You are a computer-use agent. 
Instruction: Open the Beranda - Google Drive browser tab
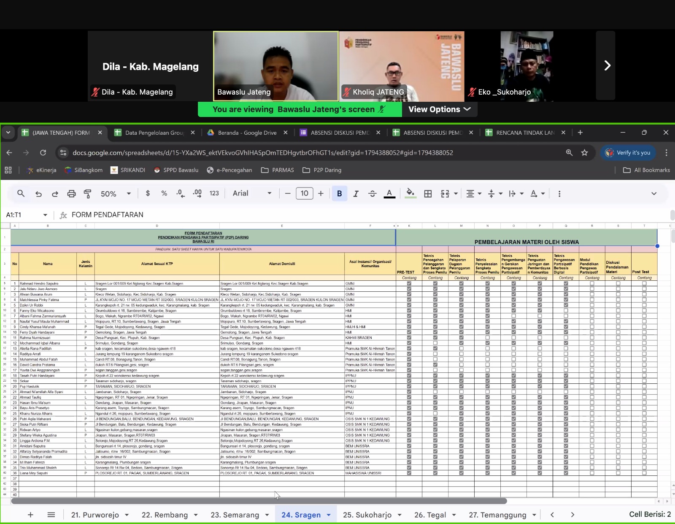[247, 133]
